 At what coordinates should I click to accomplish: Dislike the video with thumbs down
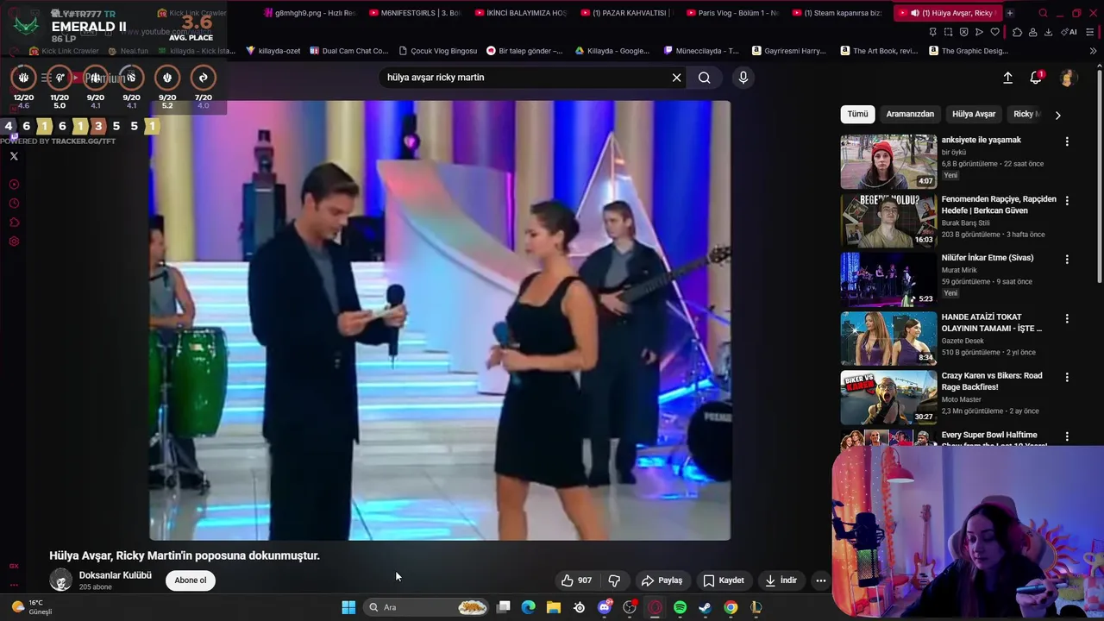(x=614, y=580)
